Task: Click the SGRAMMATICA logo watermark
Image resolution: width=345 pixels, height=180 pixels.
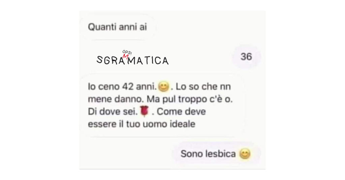Action: click(133, 58)
